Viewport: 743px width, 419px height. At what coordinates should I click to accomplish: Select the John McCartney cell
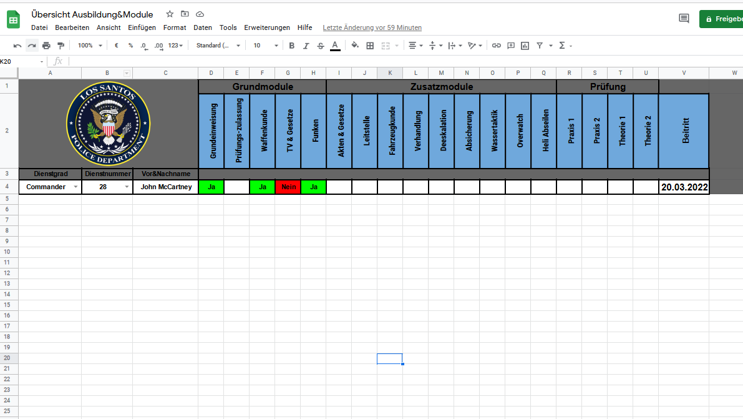165,187
